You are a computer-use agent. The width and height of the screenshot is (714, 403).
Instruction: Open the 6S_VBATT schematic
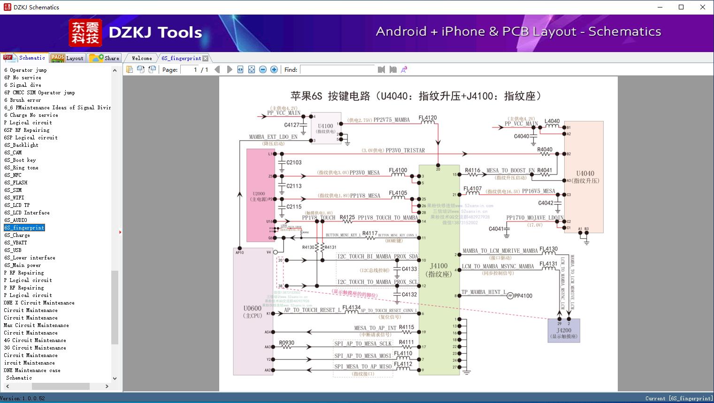(x=15, y=243)
